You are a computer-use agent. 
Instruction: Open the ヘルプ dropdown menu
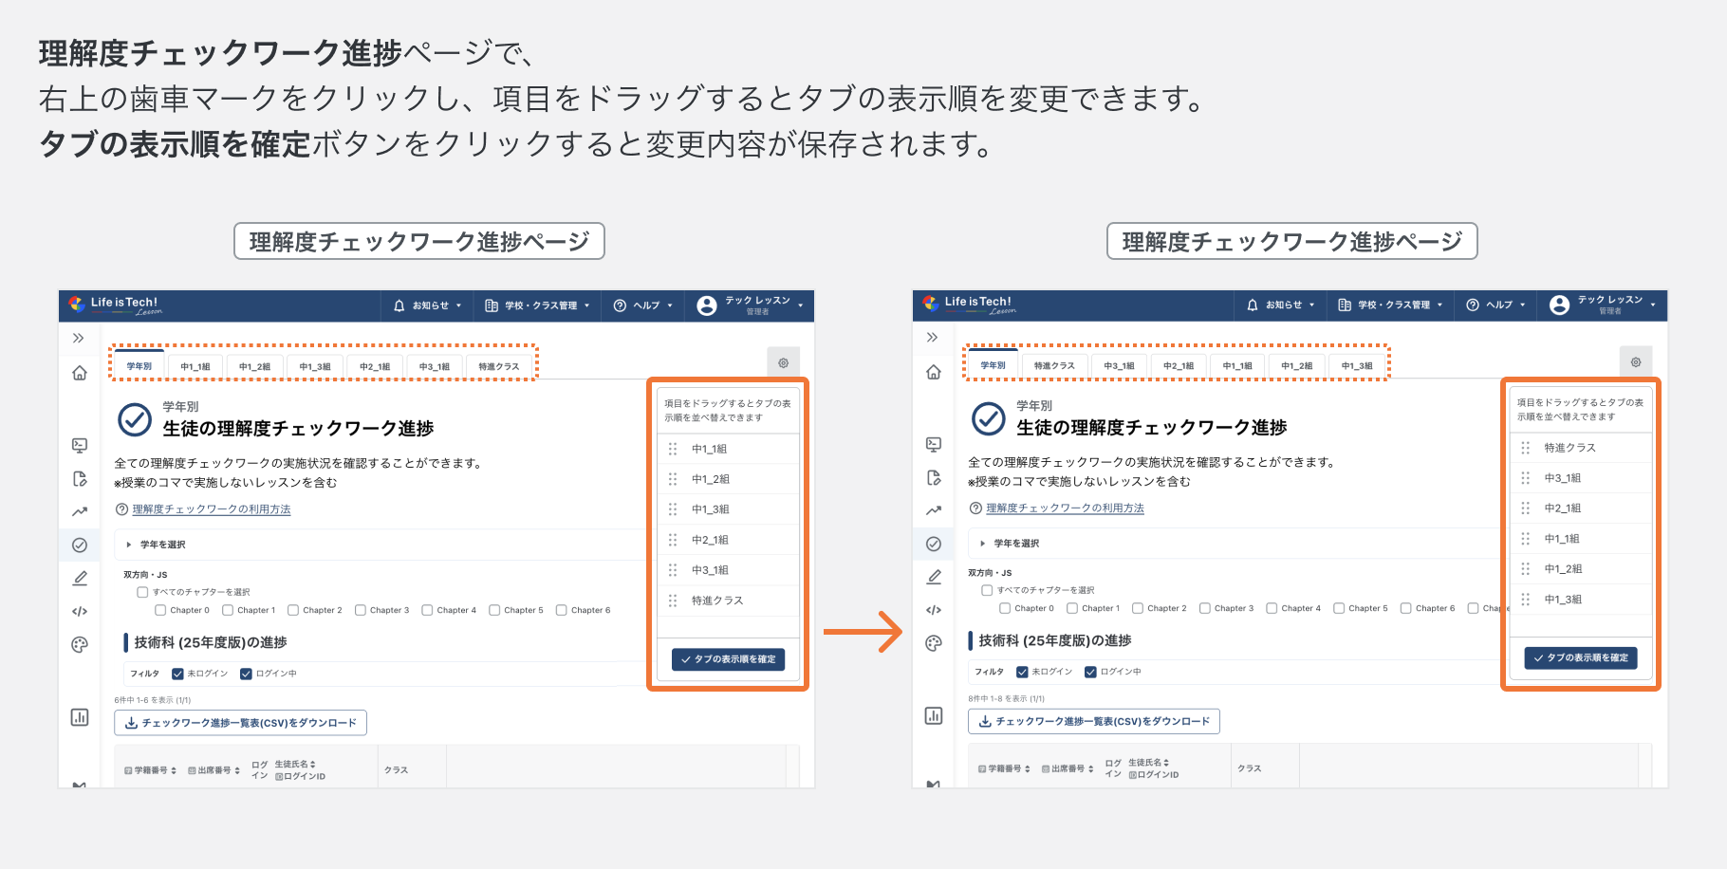pyautogui.click(x=643, y=305)
